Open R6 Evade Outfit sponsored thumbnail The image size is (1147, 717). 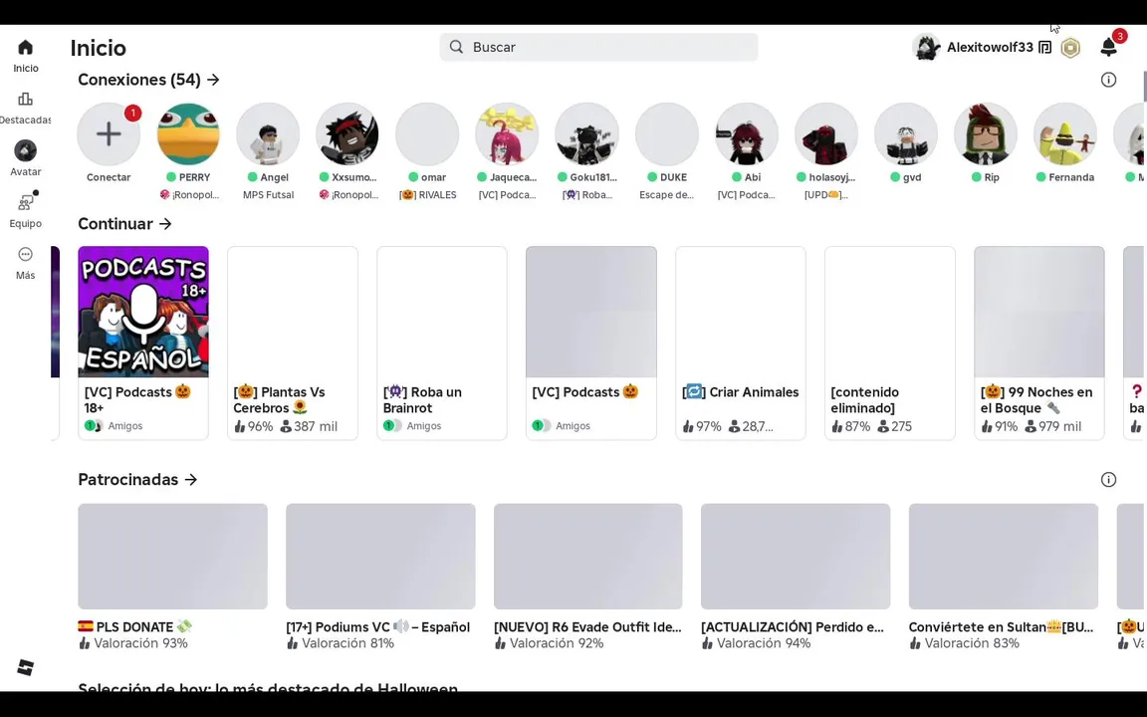click(x=588, y=556)
